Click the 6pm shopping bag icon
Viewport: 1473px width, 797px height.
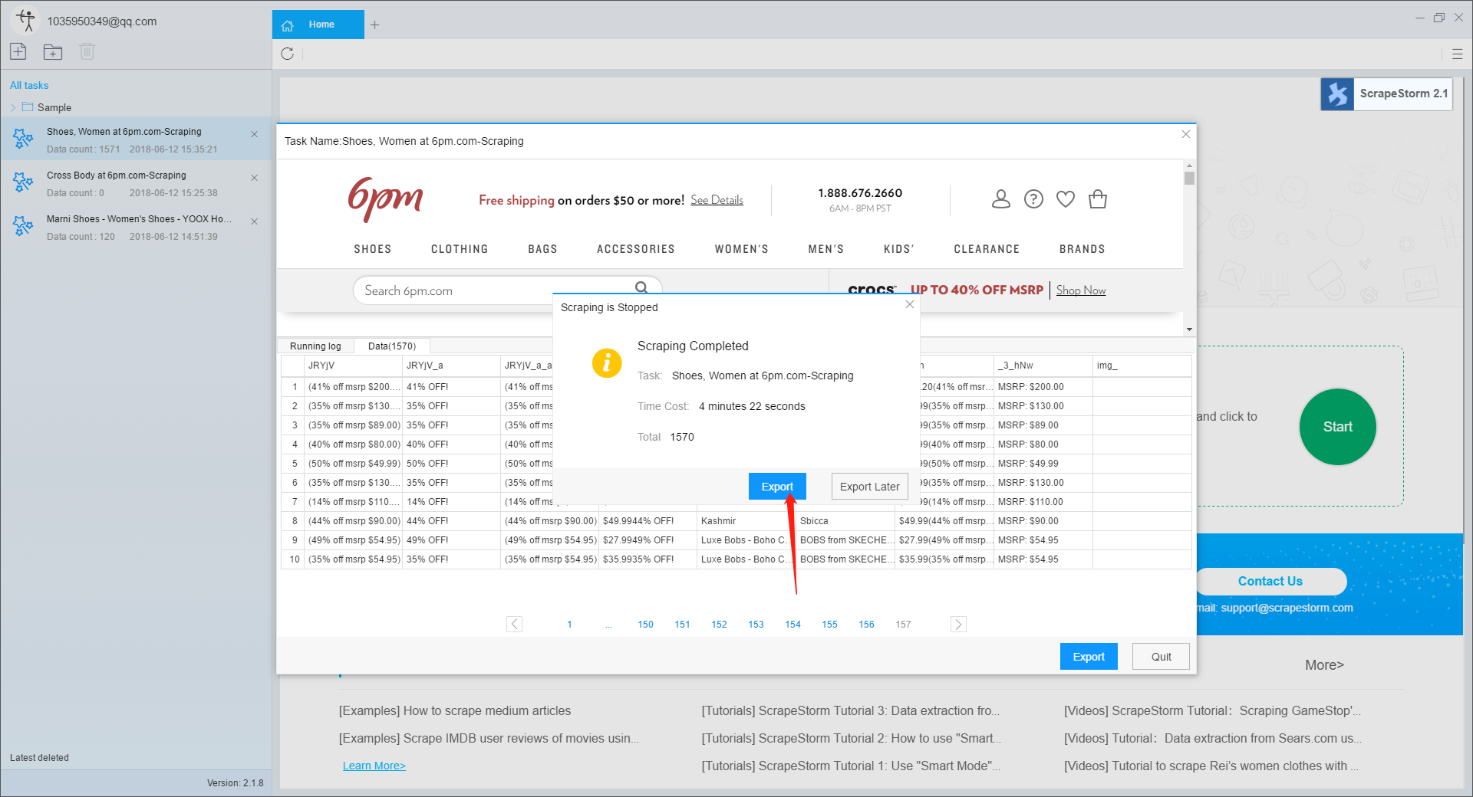1098,199
